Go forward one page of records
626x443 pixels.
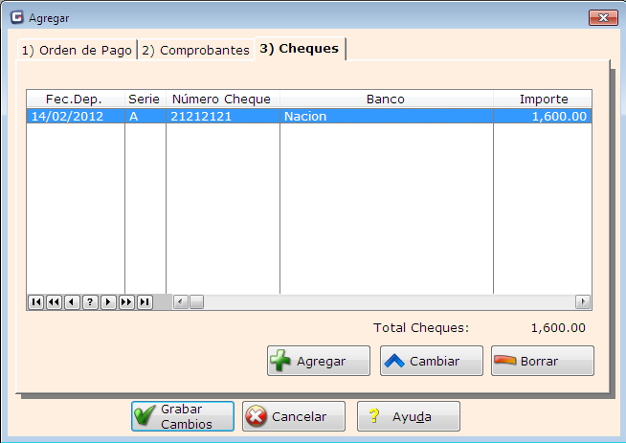coord(126,302)
